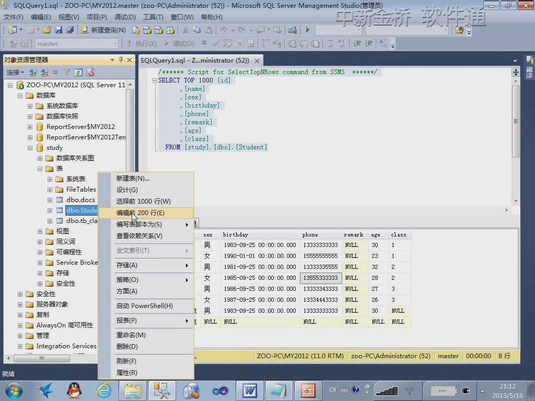Collapse the study database node
535x401 pixels.
30,148
